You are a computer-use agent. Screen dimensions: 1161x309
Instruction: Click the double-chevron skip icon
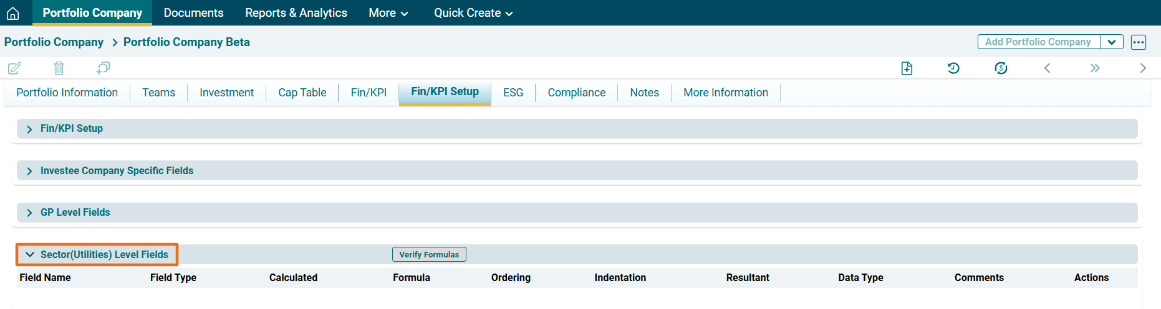tap(1095, 68)
